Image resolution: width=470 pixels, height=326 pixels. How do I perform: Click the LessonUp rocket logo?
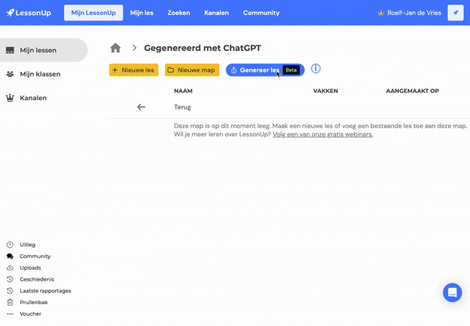[28, 13]
